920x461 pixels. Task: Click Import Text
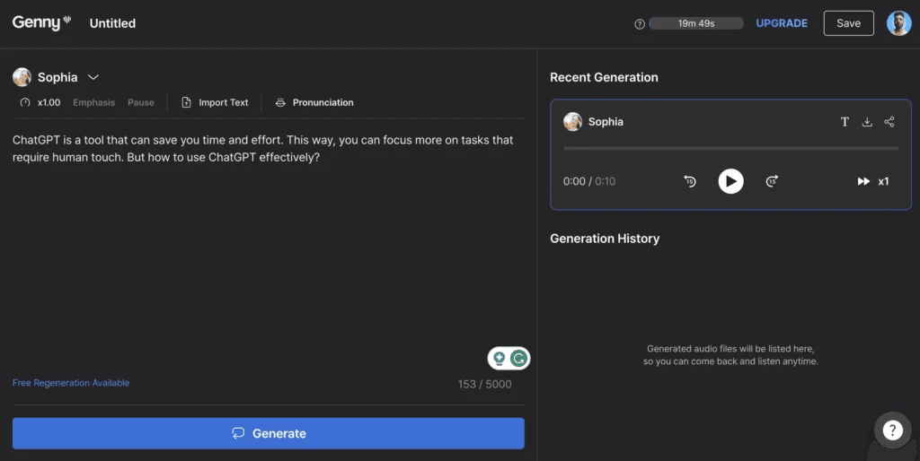click(x=215, y=102)
